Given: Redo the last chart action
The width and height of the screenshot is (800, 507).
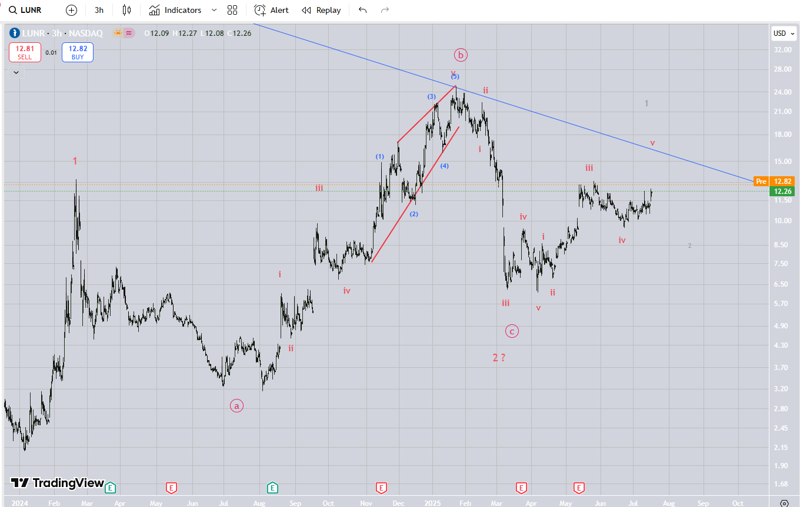Looking at the screenshot, I should tap(385, 10).
